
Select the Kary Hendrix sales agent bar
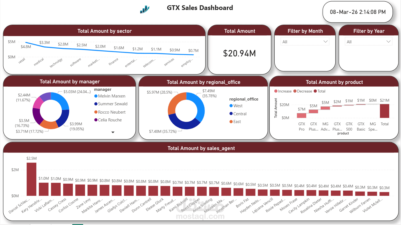(x=44, y=189)
